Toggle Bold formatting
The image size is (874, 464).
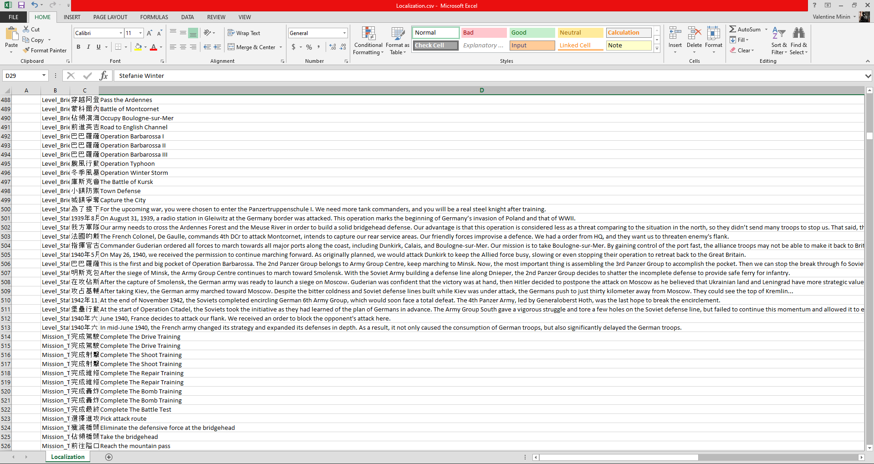(78, 47)
